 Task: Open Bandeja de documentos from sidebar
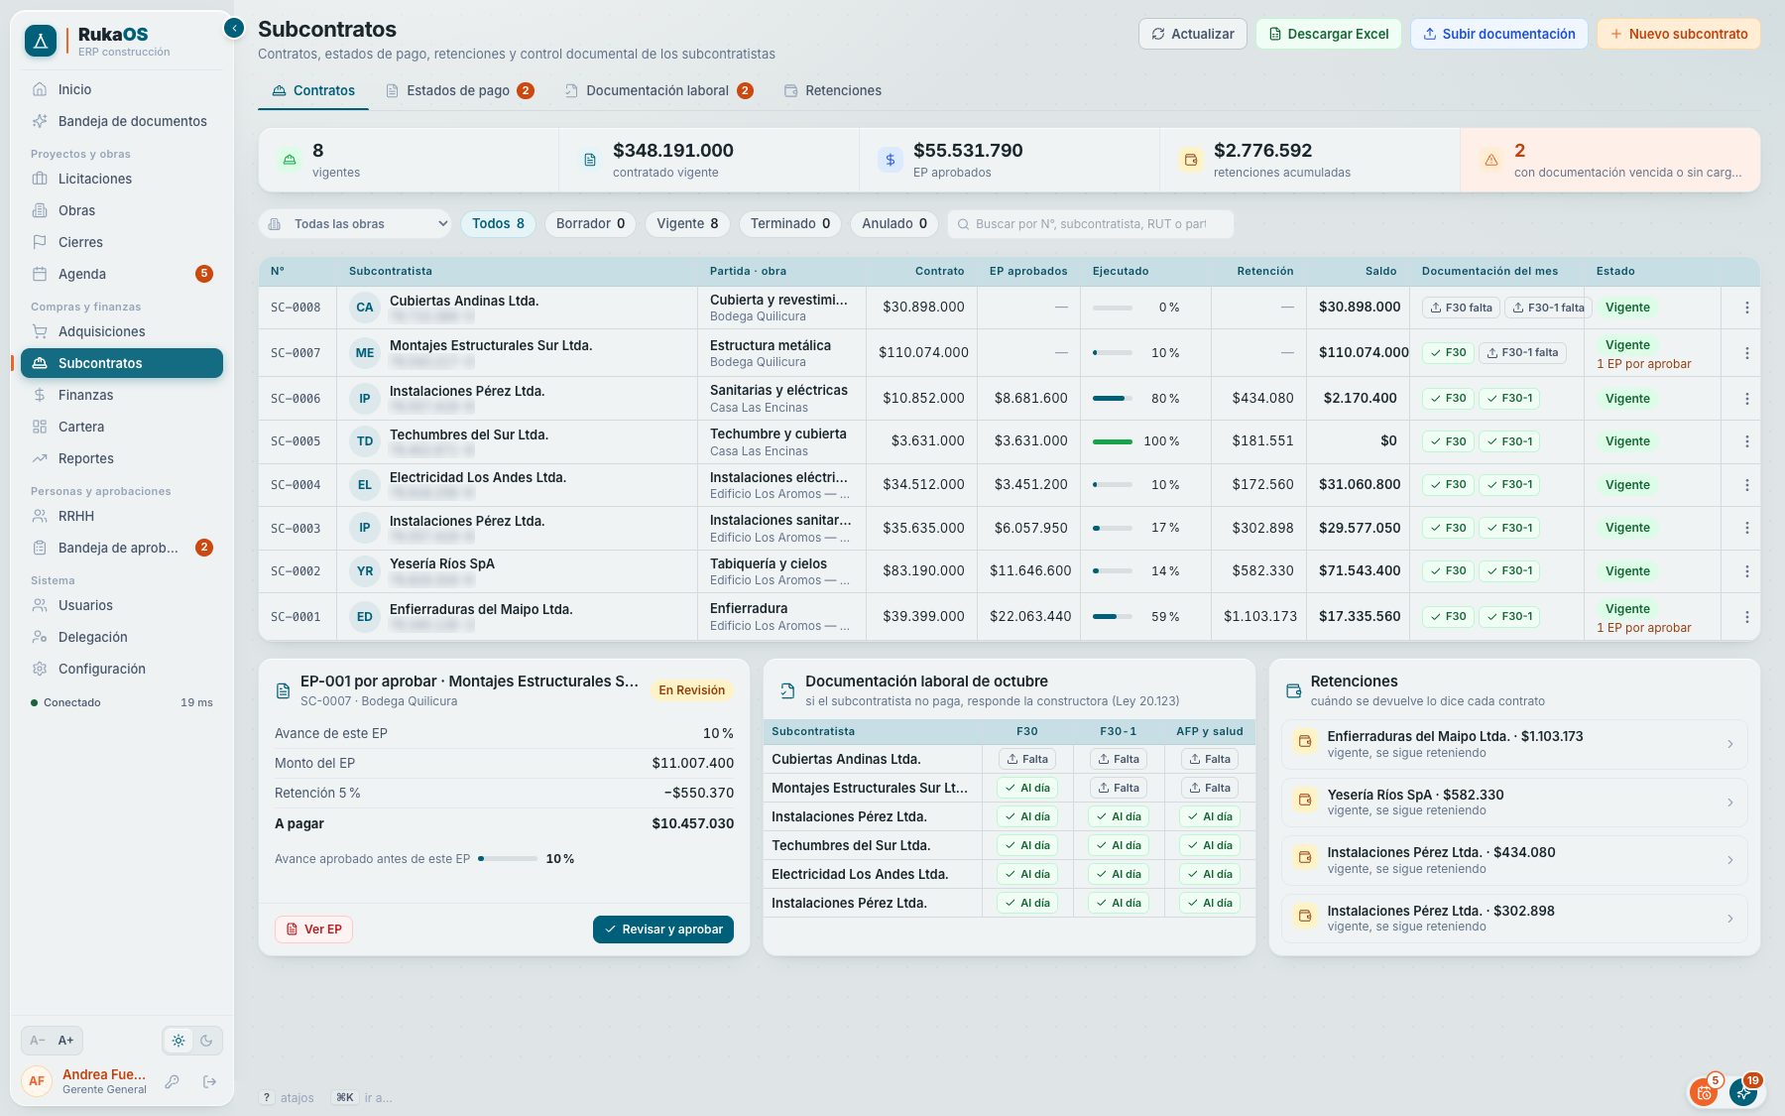(x=121, y=121)
